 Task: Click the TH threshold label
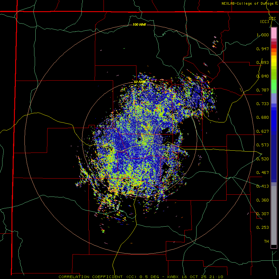266,241
